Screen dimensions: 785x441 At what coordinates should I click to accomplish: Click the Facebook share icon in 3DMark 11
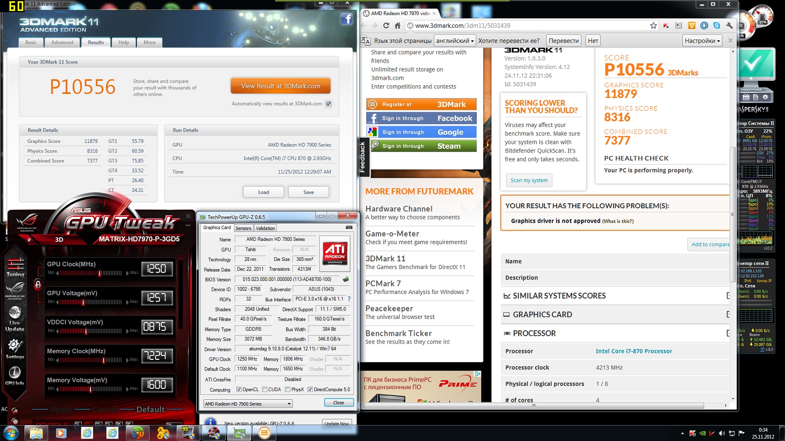[x=347, y=19]
